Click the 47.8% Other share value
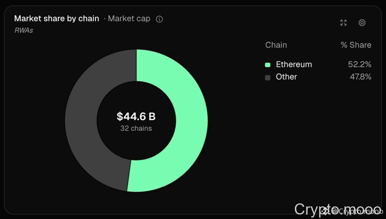This screenshot has height=219, width=386. (361, 77)
